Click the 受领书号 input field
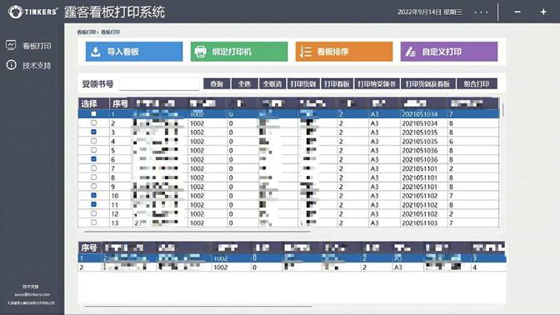The image size is (560, 315). (159, 84)
